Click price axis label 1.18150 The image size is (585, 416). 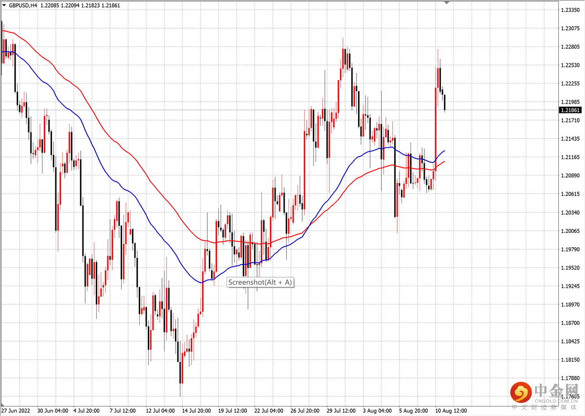pyautogui.click(x=570, y=360)
